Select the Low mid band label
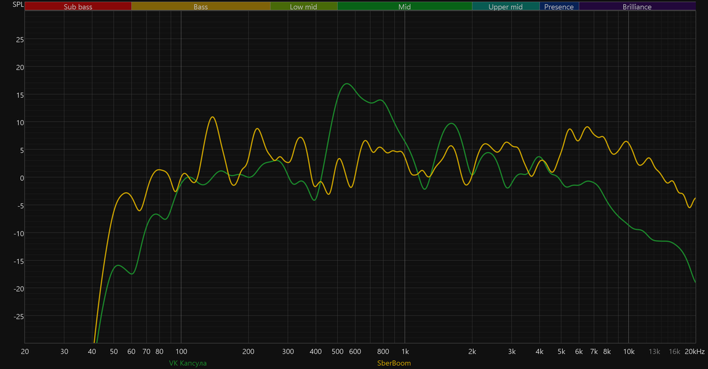708x369 pixels. [x=303, y=7]
